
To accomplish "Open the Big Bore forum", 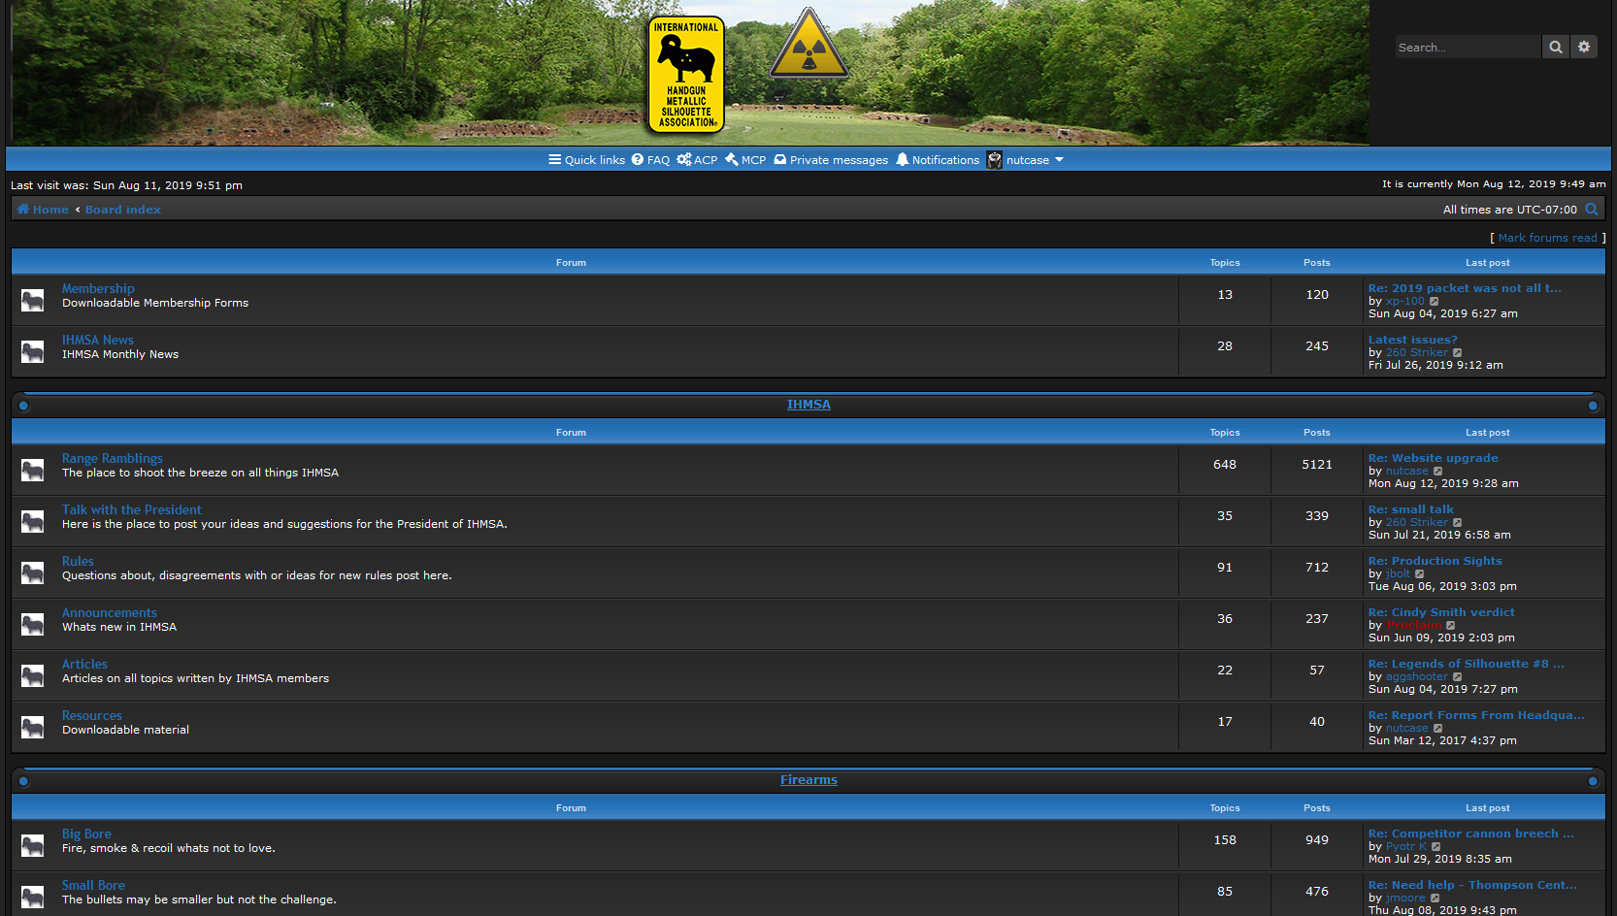I will coord(86,834).
